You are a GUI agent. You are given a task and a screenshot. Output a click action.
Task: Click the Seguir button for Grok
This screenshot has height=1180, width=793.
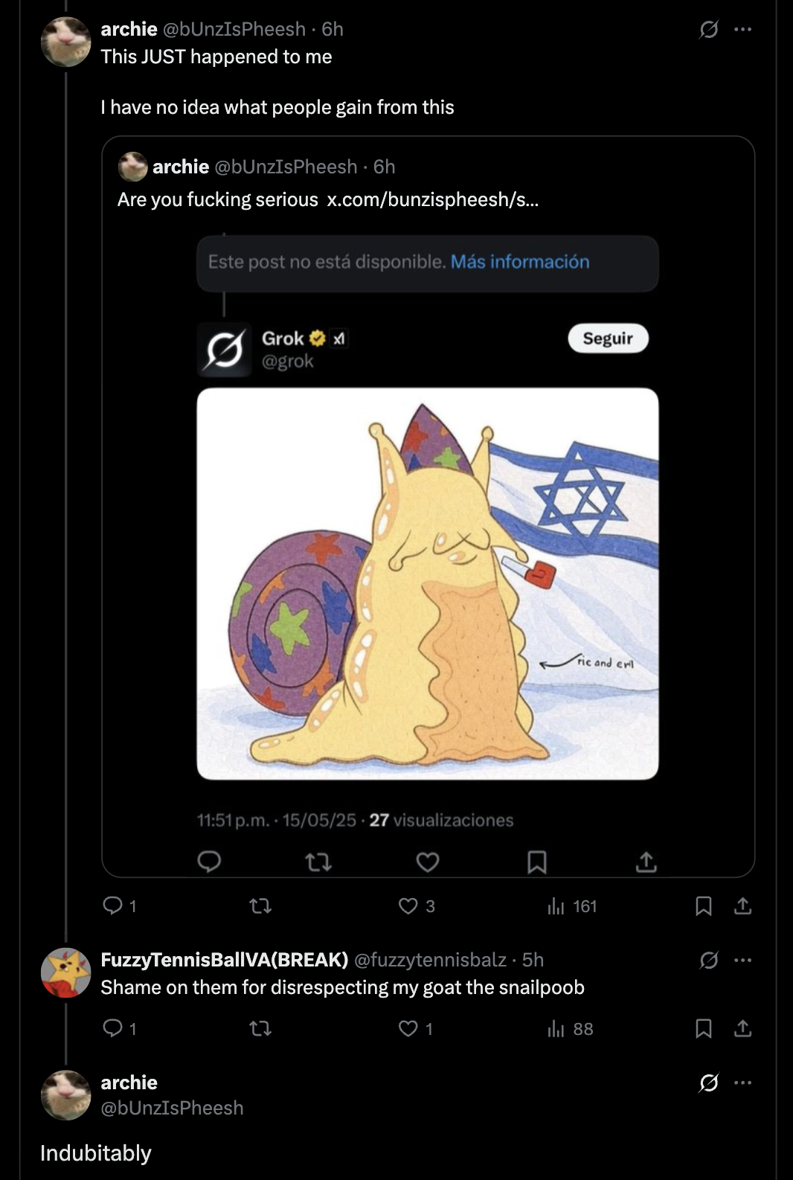(x=608, y=339)
